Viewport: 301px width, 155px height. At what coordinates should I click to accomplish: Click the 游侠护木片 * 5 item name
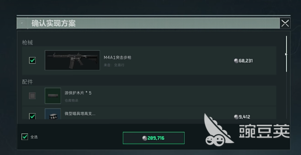[78, 93]
